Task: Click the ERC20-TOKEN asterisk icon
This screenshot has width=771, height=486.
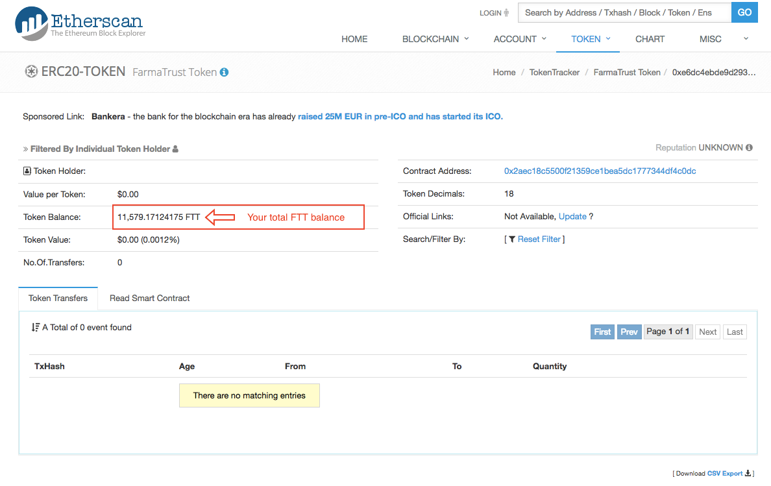Action: click(x=31, y=72)
